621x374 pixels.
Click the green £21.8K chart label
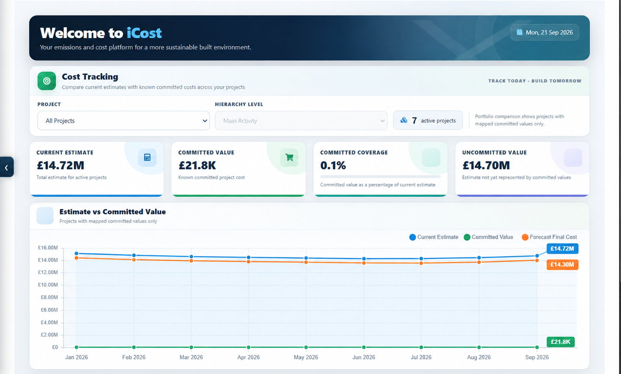tap(560, 342)
